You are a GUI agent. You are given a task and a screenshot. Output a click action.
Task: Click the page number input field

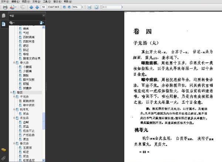pos(44,7)
